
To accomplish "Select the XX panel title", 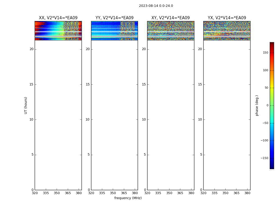I will pos(58,18).
